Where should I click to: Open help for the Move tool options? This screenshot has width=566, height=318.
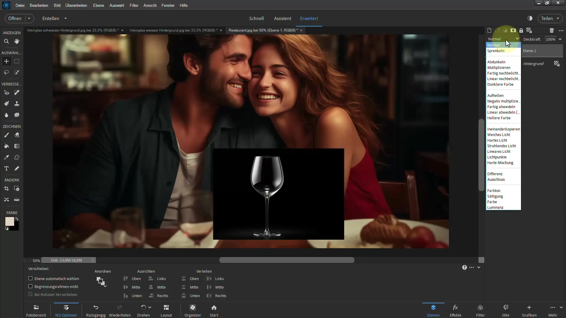point(464,267)
